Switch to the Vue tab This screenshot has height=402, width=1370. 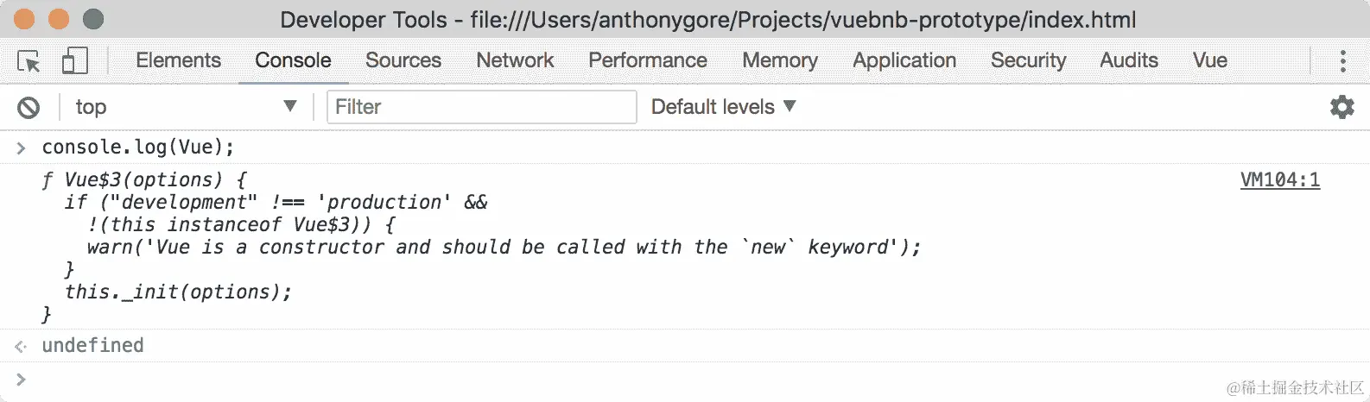click(x=1209, y=60)
